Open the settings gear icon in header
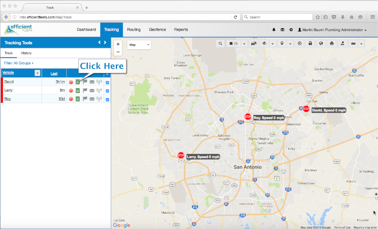This screenshot has height=229, width=378. pyautogui.click(x=291, y=30)
